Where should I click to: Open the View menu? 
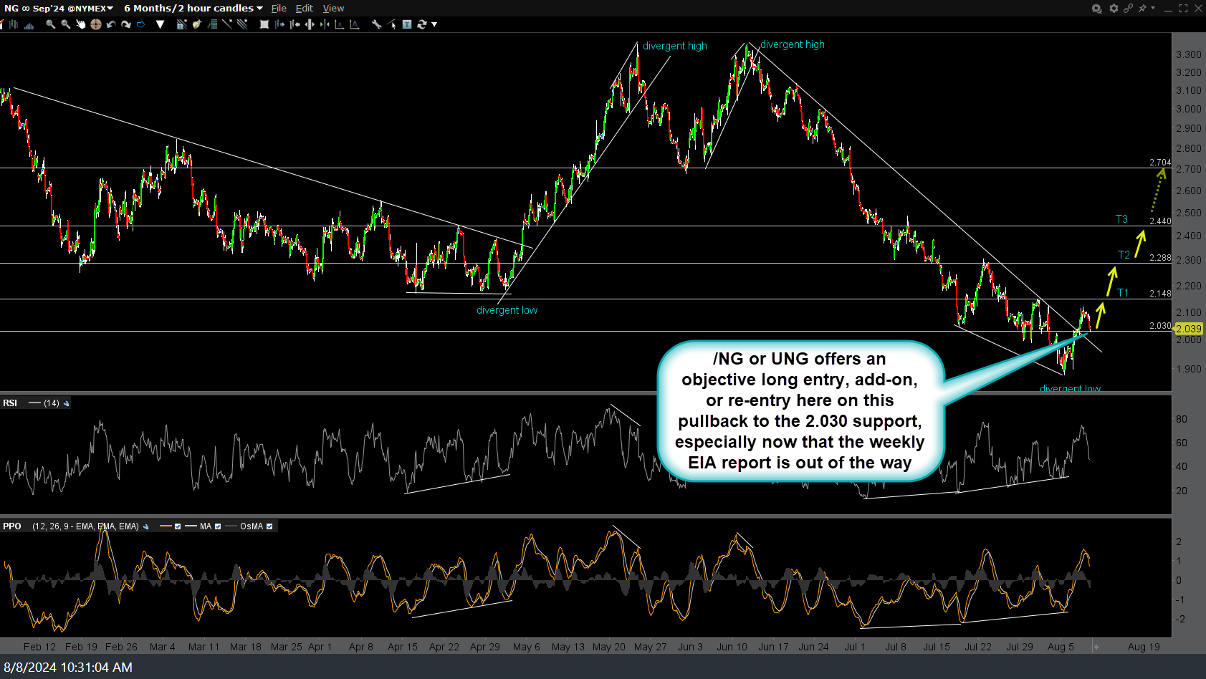click(333, 8)
